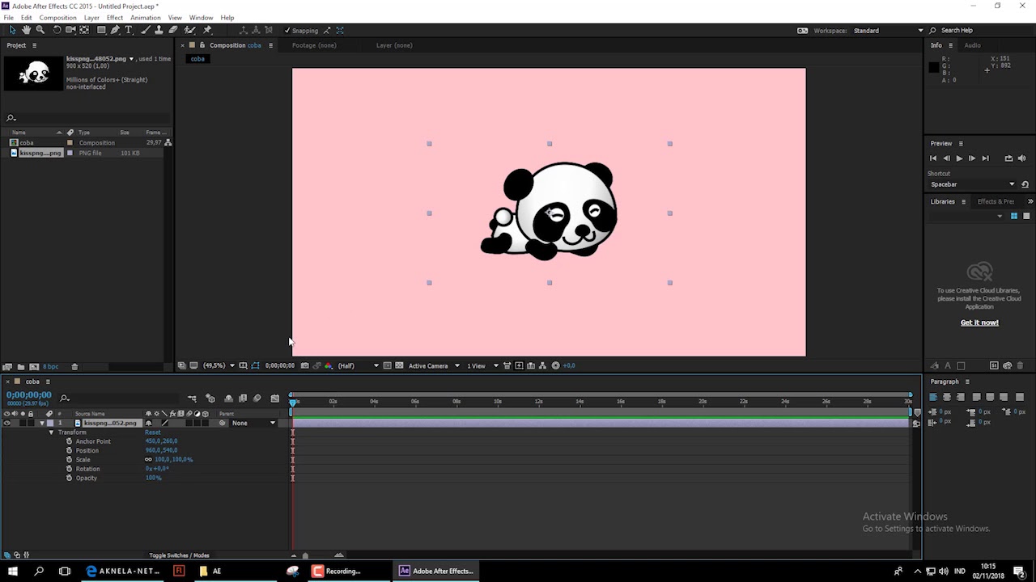
Task: Open the Layer menu
Action: pos(91,18)
